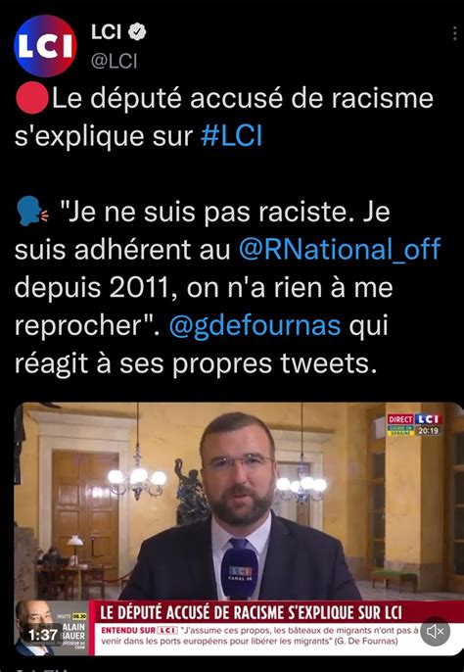Click the tweet text 'réagit à ses propres tweets'
The width and height of the screenshot is (464, 672).
tap(196, 363)
